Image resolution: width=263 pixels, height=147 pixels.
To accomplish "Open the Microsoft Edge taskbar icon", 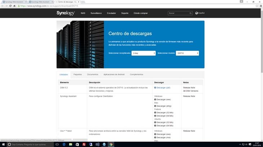I will coord(64,144).
